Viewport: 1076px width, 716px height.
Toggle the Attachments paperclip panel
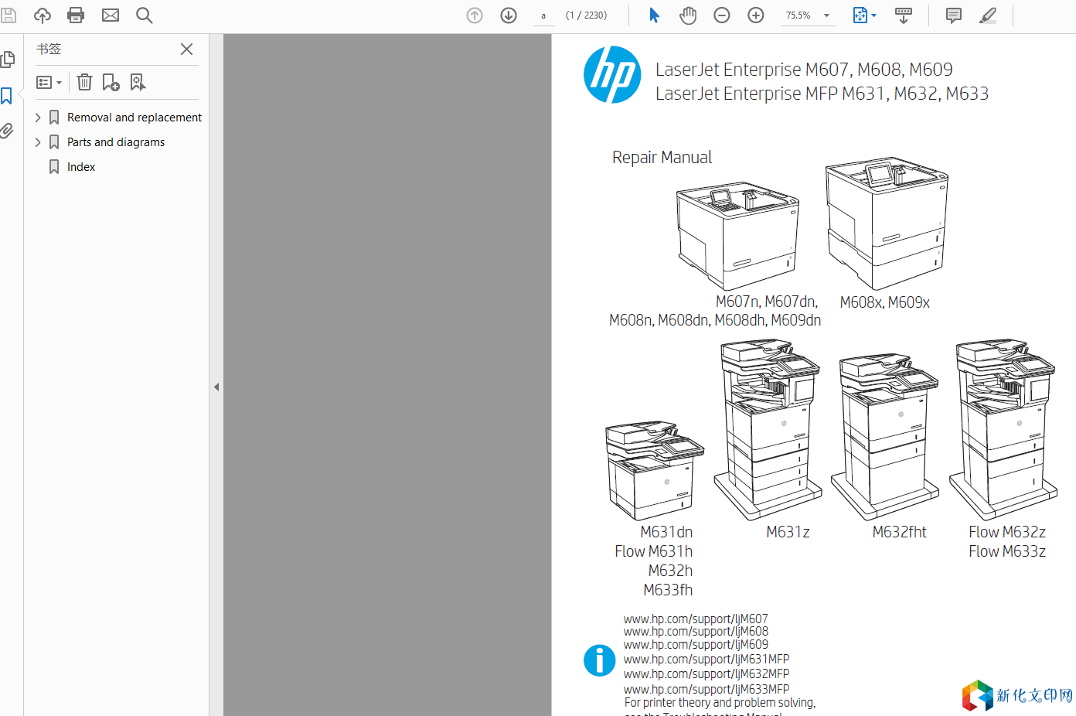pyautogui.click(x=7, y=131)
